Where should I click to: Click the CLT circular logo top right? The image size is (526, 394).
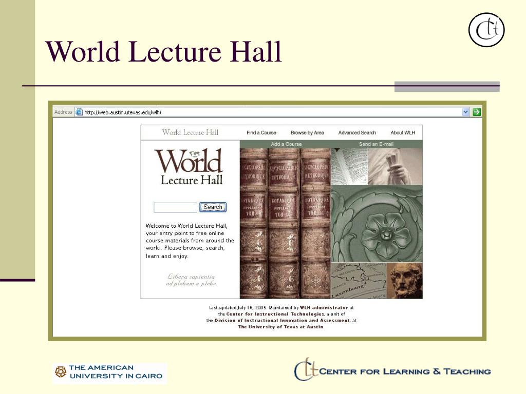(486, 29)
